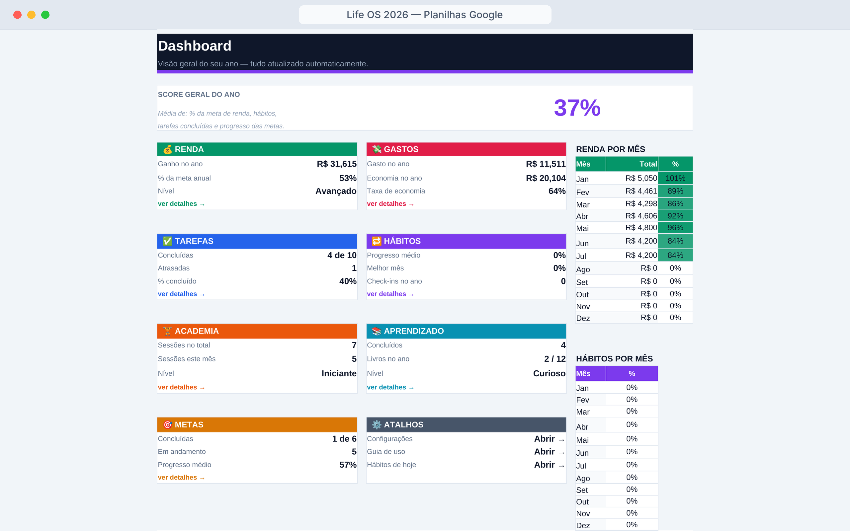
Task: Click the 'Avançado' Nível value in RENDA
Action: [336, 191]
